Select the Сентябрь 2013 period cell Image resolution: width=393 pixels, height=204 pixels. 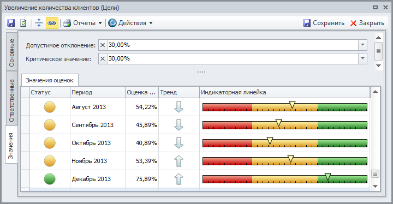coord(98,125)
